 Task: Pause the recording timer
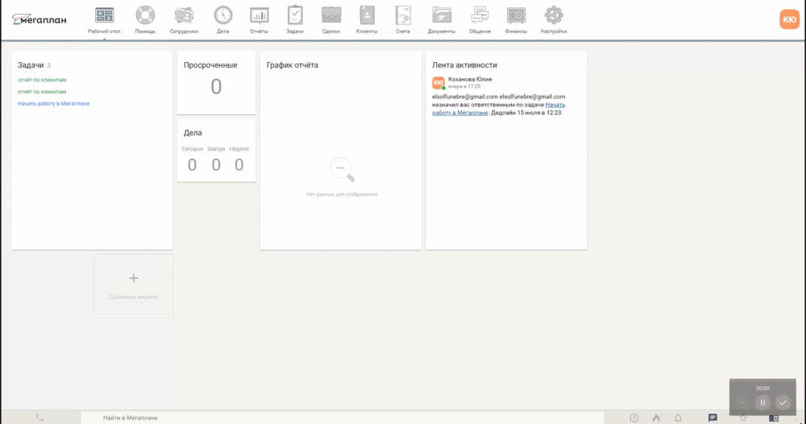(x=762, y=402)
